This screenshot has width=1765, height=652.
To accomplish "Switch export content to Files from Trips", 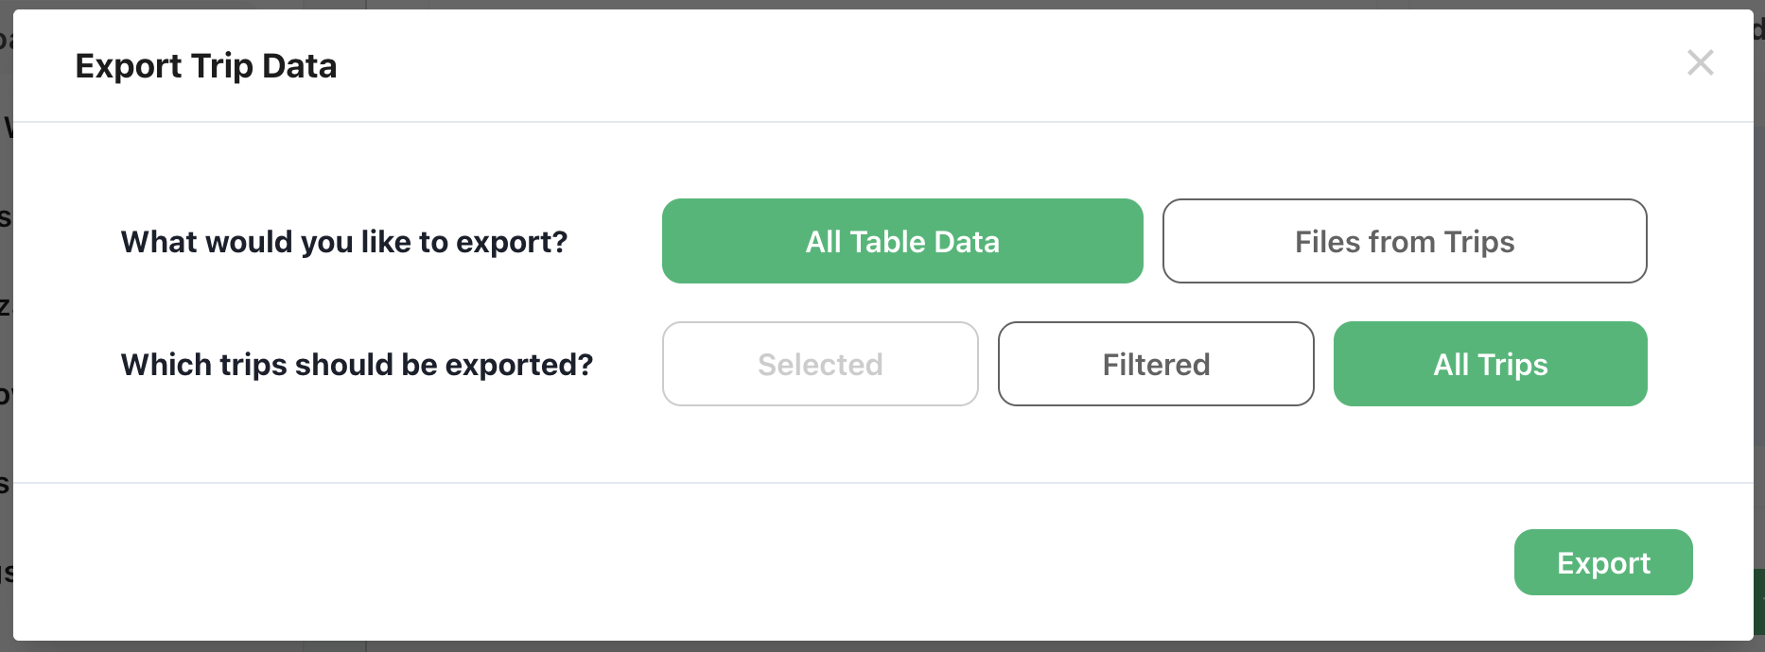I will pos(1404,241).
